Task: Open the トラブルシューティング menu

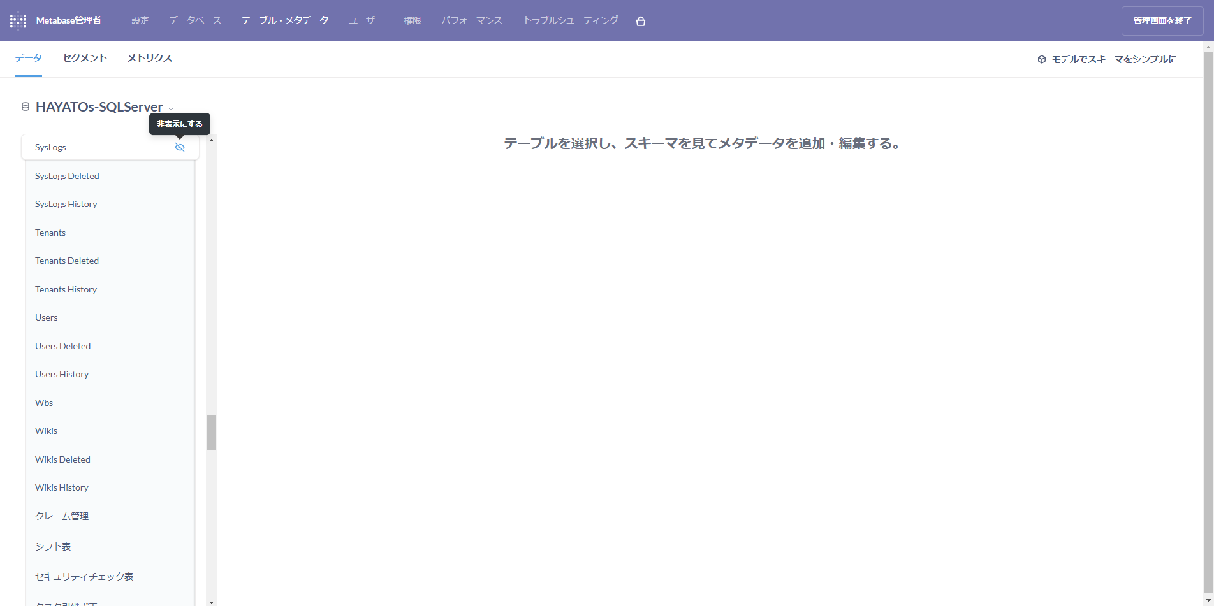Action: click(571, 20)
